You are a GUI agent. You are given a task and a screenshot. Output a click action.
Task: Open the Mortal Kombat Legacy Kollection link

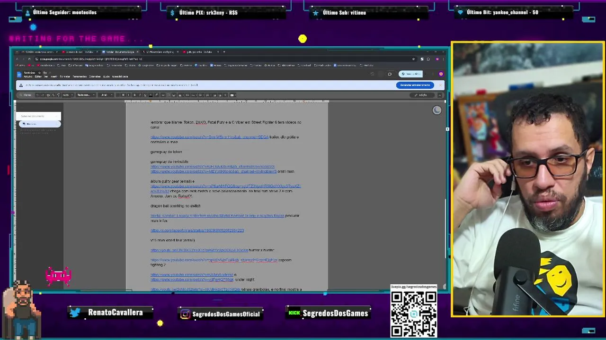pos(217,216)
